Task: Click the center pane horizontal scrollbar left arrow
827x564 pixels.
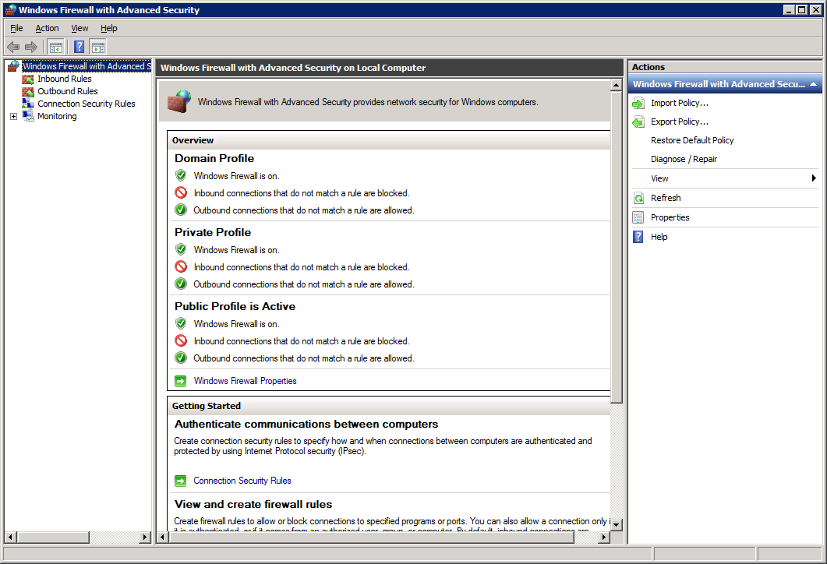Action: point(163,537)
